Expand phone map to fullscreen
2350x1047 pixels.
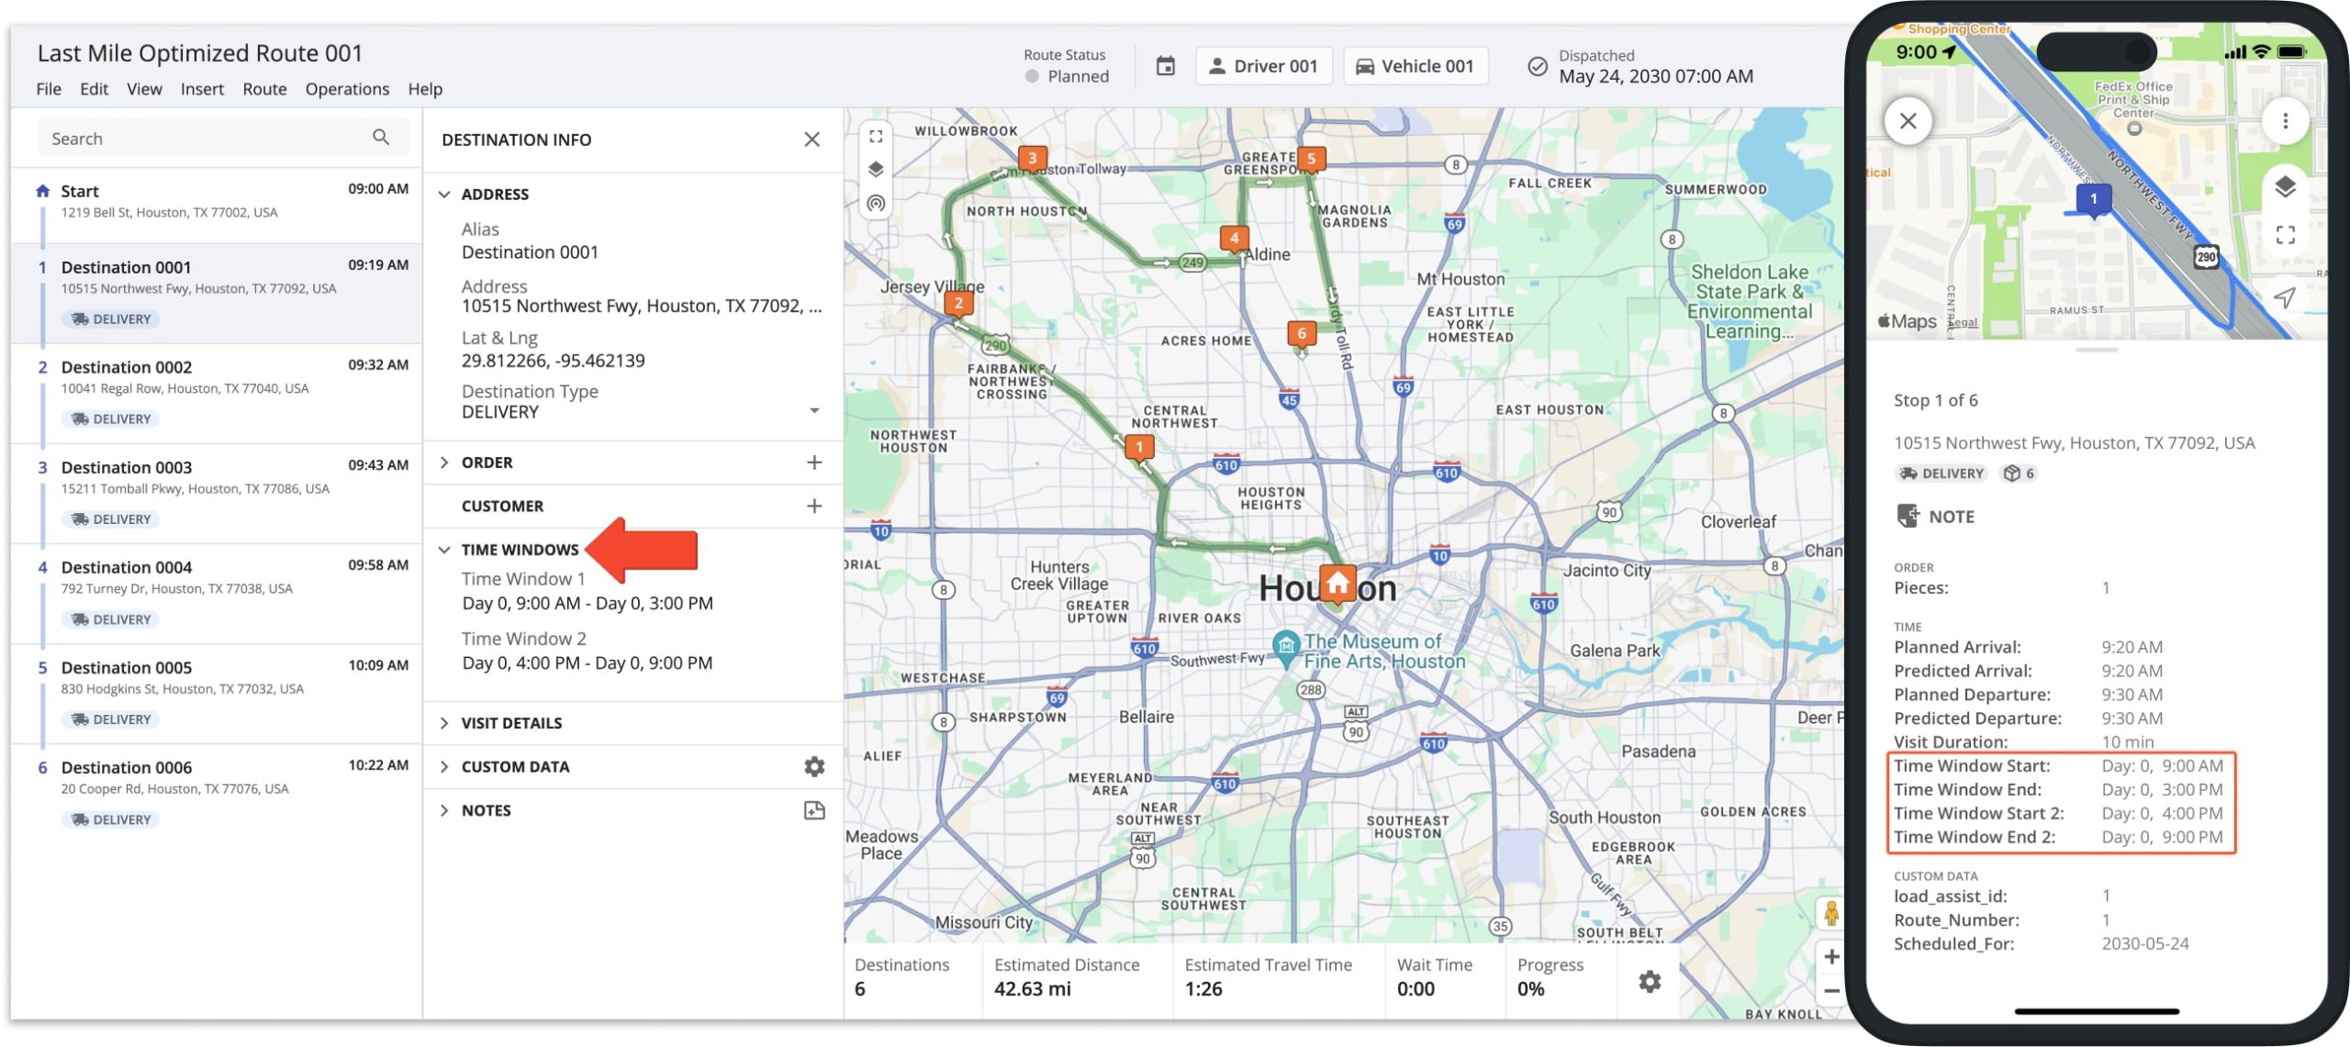tap(2285, 236)
